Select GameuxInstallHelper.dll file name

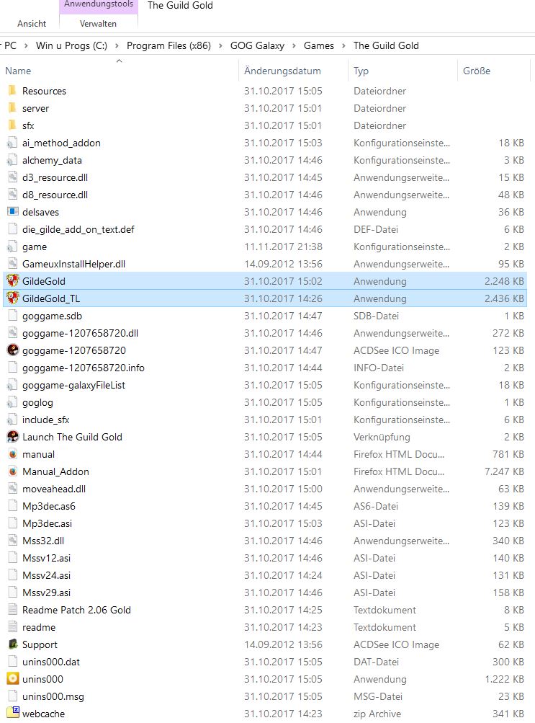(x=73, y=264)
